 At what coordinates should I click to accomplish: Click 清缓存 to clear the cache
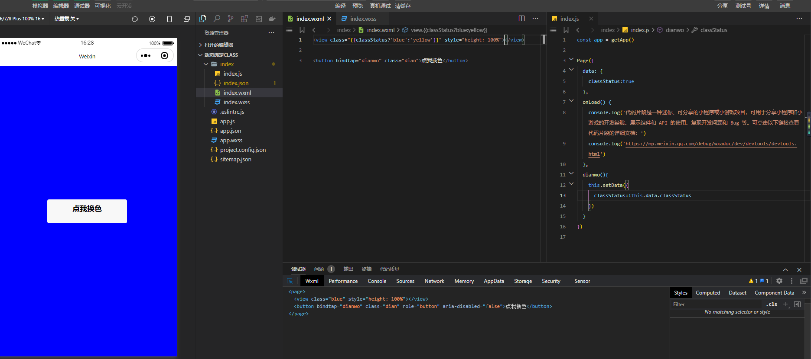403,6
